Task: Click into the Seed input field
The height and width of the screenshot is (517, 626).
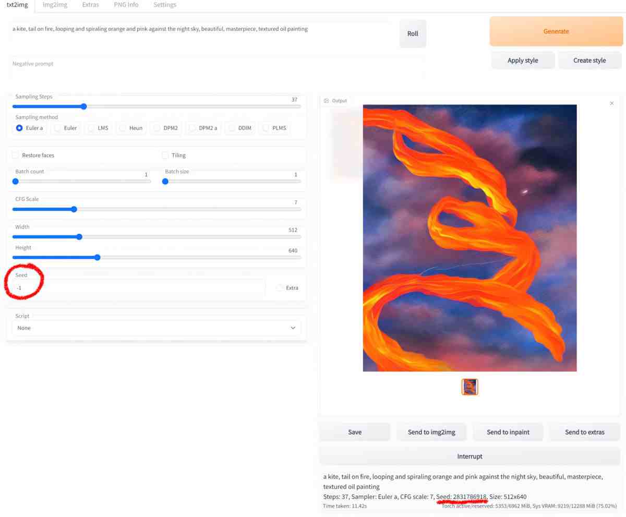Action: coord(138,287)
